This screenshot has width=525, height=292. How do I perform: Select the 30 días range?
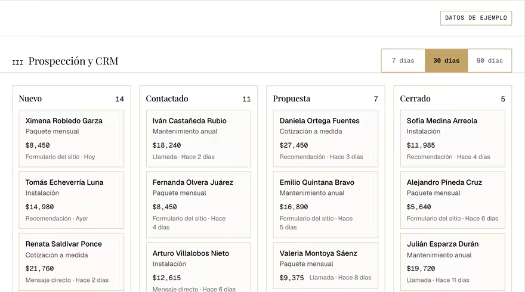446,61
